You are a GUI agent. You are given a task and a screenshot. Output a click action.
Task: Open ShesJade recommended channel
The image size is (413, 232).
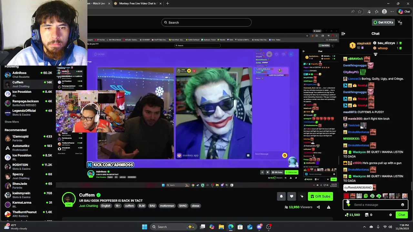pos(28,186)
